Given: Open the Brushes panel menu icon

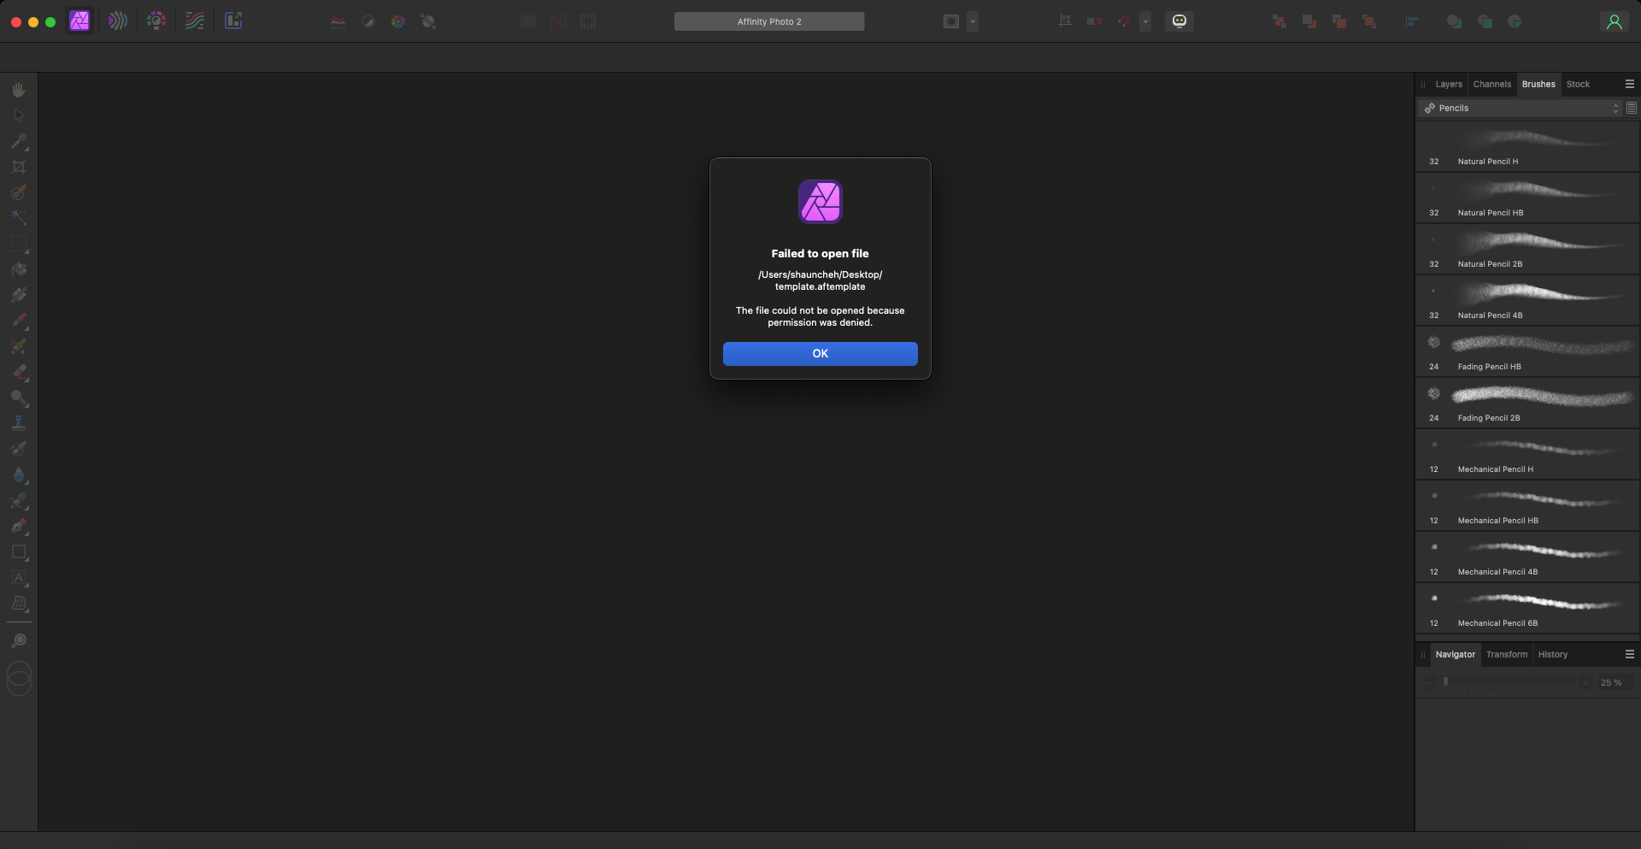Looking at the screenshot, I should click(x=1630, y=84).
